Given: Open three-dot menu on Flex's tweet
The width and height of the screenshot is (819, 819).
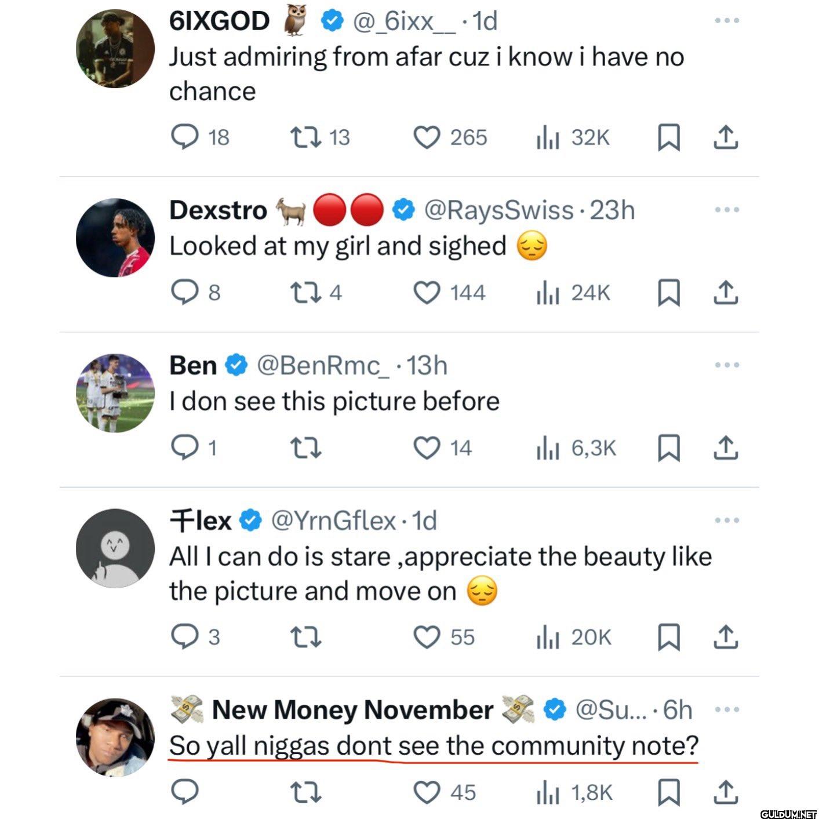Looking at the screenshot, I should (x=727, y=520).
